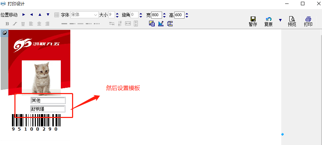This screenshot has width=322, height=145.
Task: Click the 打印 printer icon
Action: click(308, 21)
